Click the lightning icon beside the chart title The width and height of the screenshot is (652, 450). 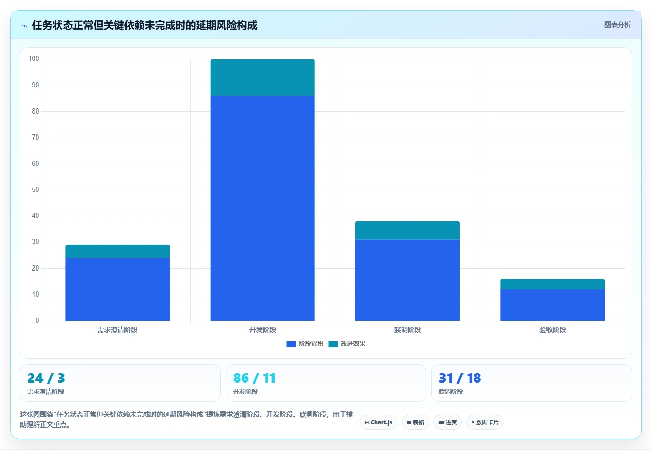click(x=24, y=26)
